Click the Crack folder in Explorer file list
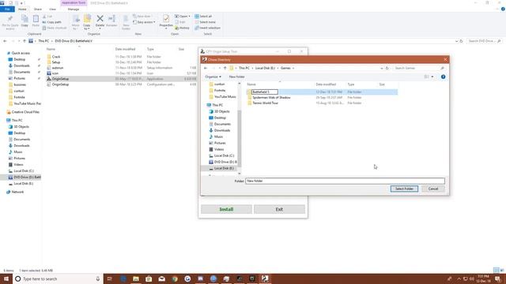 tap(56, 57)
